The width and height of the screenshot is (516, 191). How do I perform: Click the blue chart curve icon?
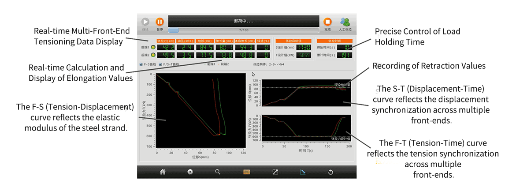tap(303, 172)
